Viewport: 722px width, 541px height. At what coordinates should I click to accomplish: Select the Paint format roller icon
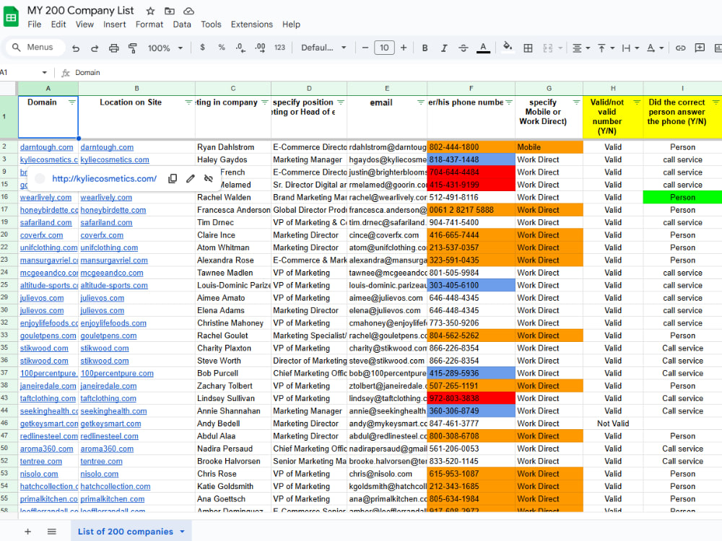[x=133, y=48]
